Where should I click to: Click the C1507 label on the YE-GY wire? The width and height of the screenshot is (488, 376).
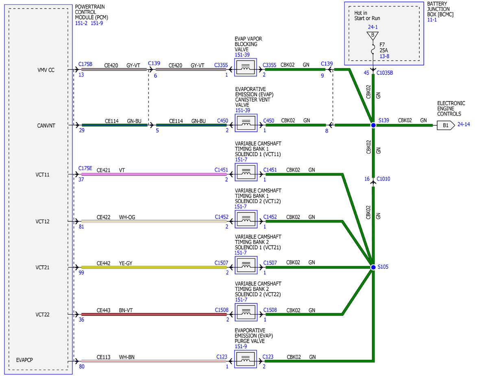(x=222, y=263)
